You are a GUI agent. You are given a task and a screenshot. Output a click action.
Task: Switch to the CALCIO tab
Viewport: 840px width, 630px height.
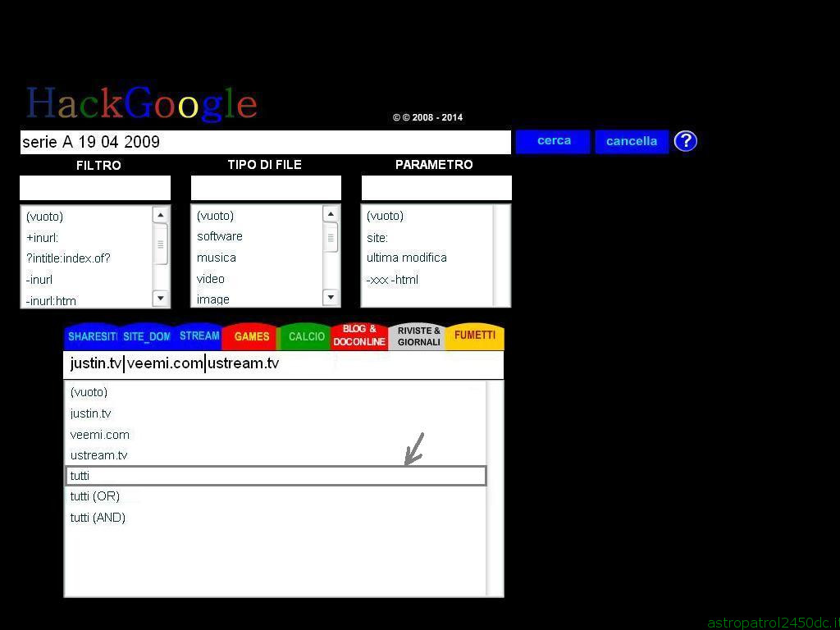click(x=307, y=336)
